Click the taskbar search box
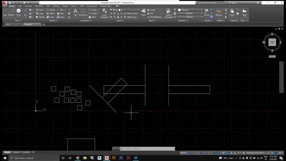Image resolution: width=286 pixels, height=161 pixels. point(34,158)
